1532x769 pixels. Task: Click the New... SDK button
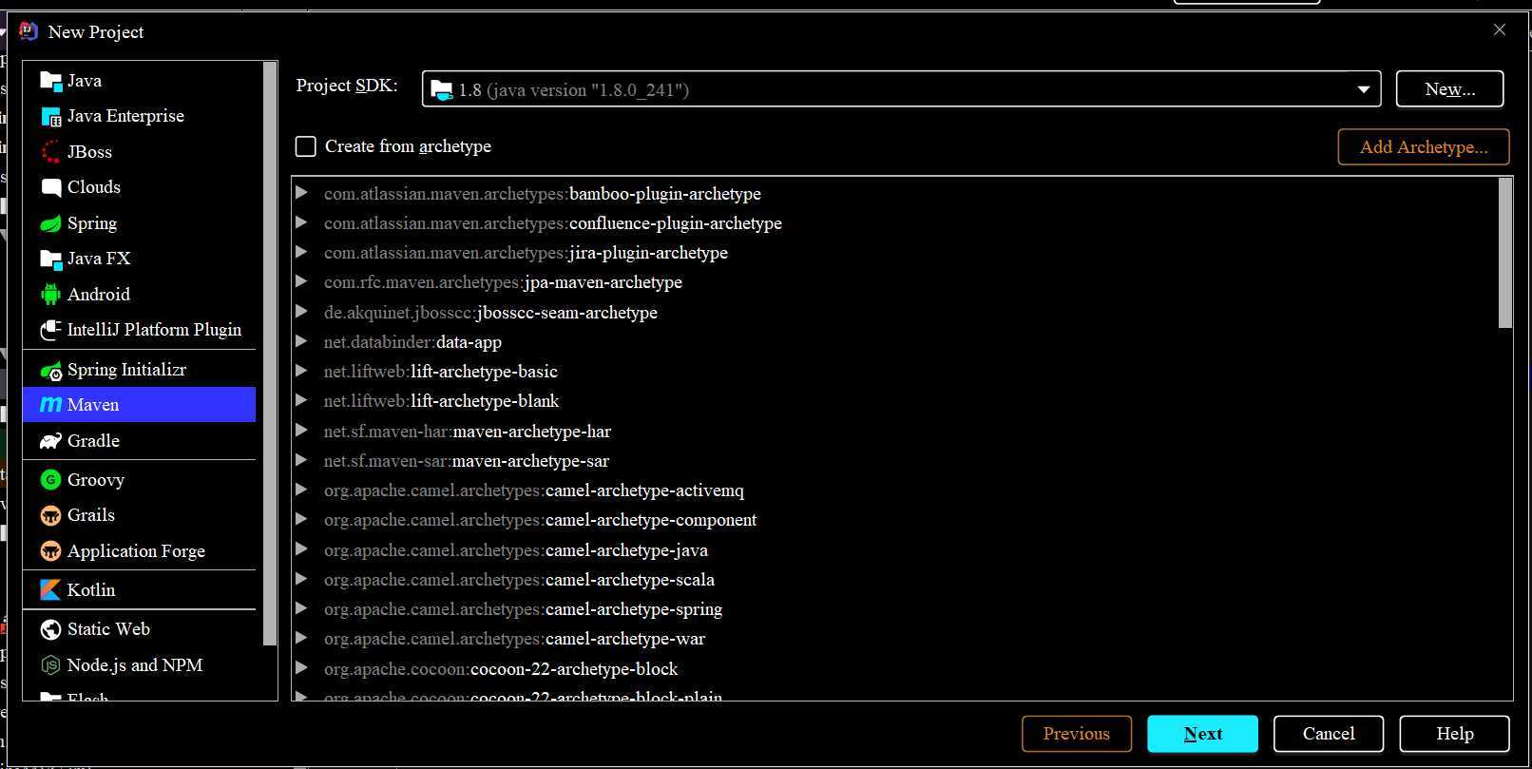pyautogui.click(x=1449, y=89)
